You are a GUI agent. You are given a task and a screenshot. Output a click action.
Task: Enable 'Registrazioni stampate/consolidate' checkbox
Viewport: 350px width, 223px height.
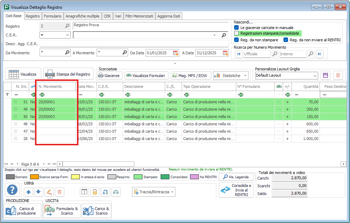(237, 33)
